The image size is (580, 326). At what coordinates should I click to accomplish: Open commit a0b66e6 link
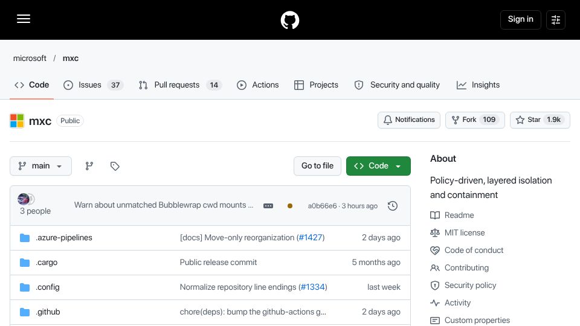[x=322, y=206]
